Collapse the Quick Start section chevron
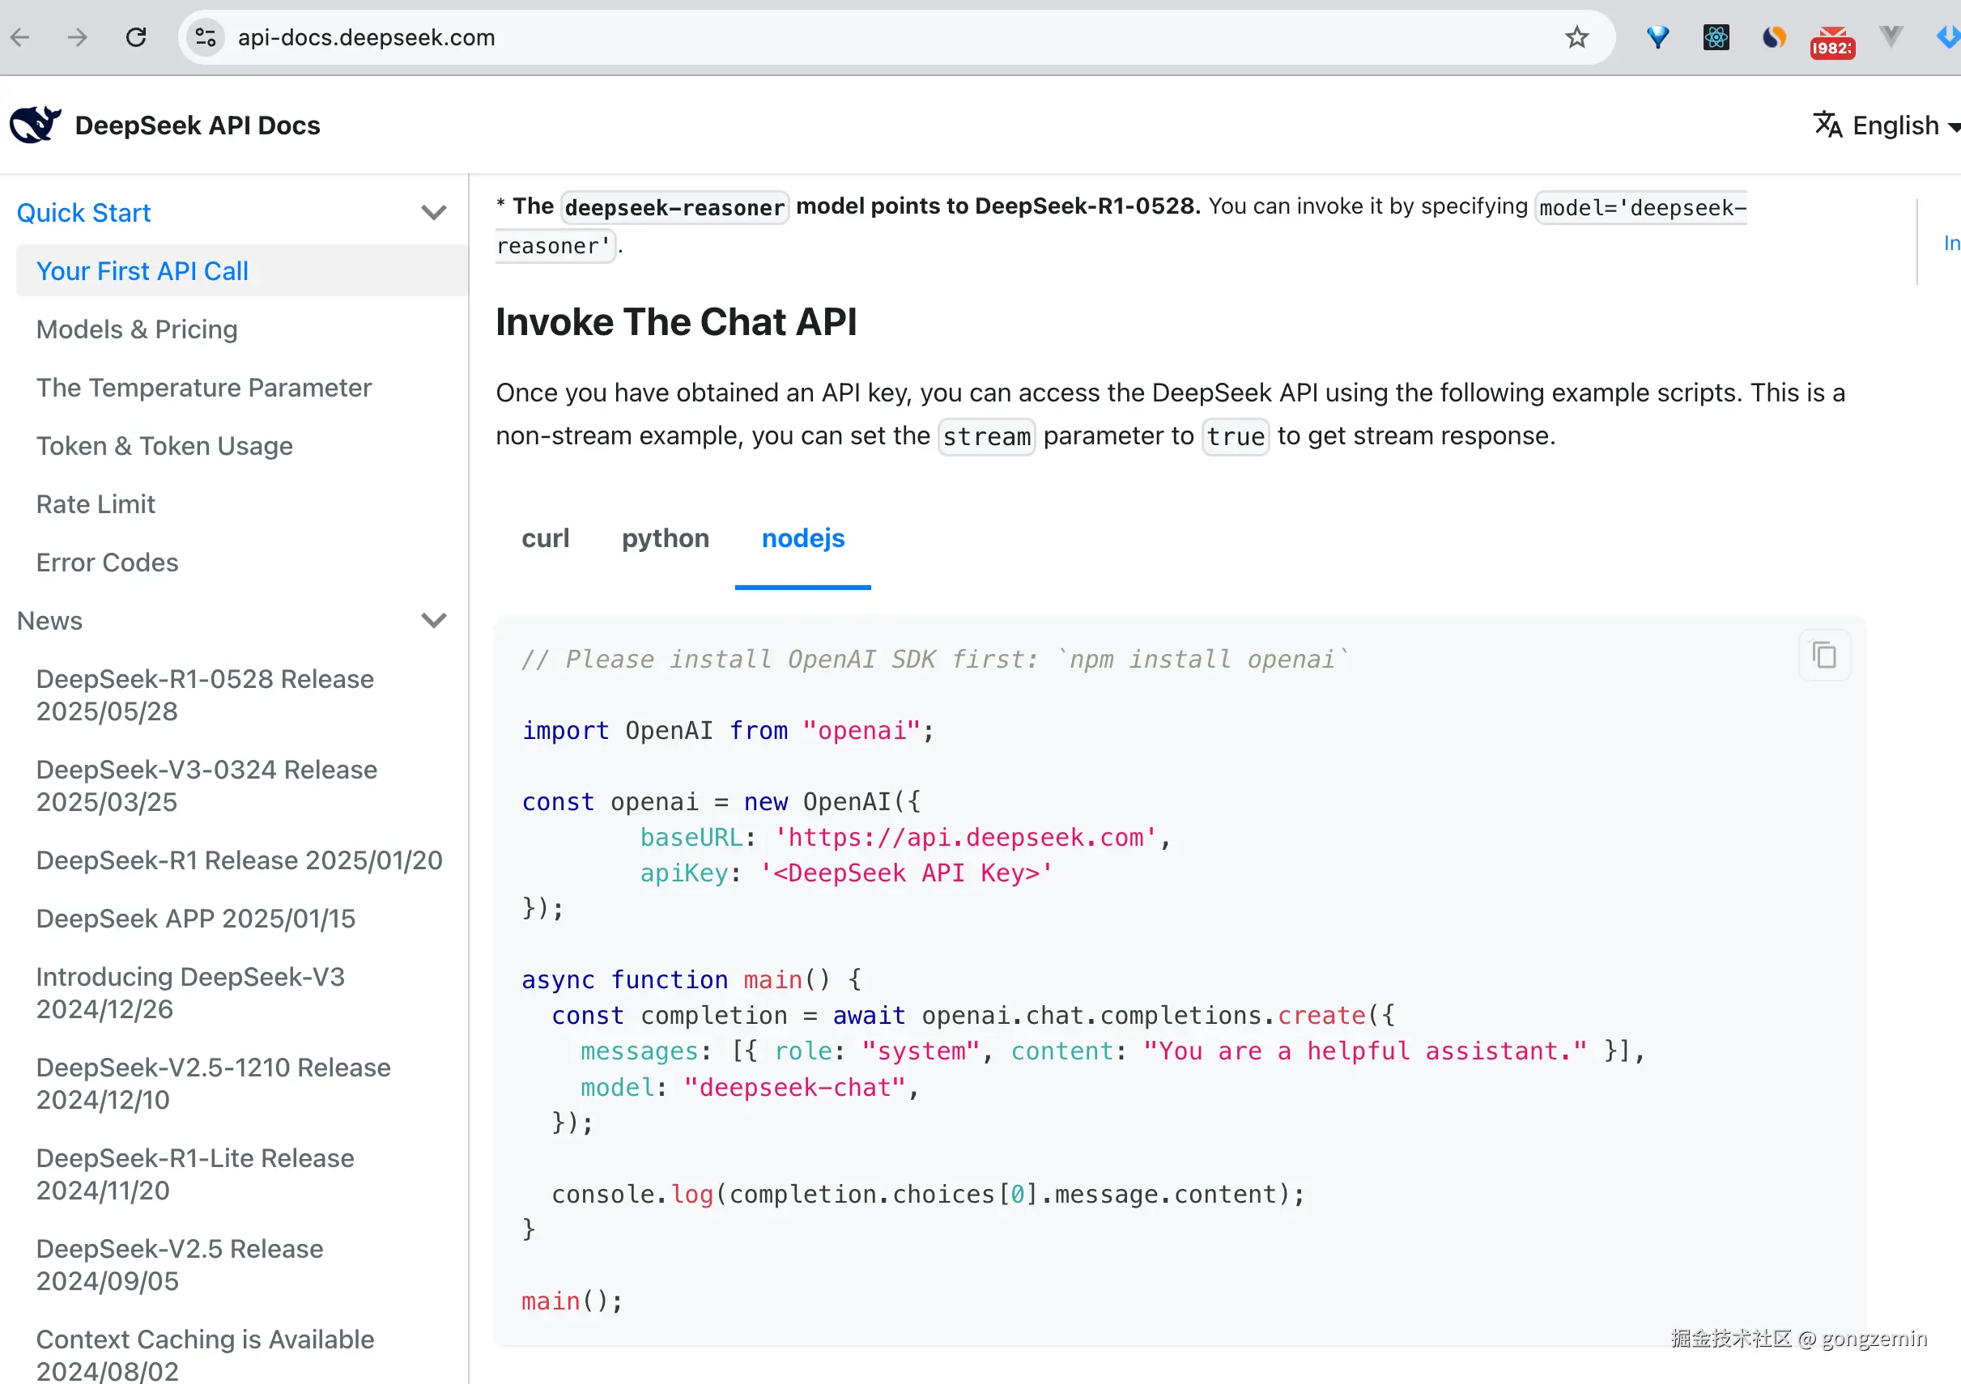Image resolution: width=1961 pixels, height=1384 pixels. point(434,213)
